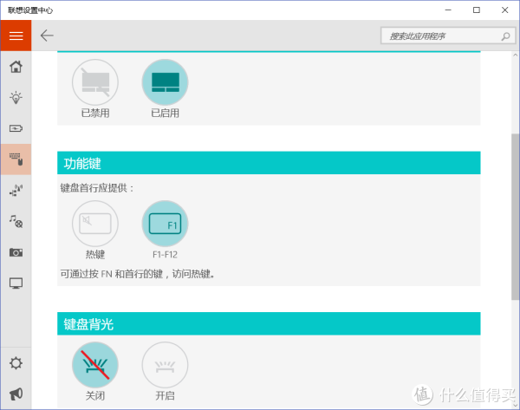Open the gear settings at sidebar bottom
This screenshot has width=520, height=410.
click(16, 363)
